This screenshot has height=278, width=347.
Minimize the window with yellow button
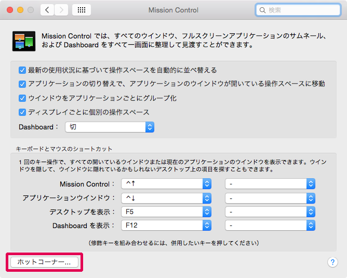pos(20,10)
